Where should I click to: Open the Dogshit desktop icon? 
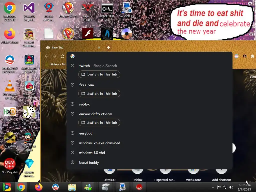[10, 140]
